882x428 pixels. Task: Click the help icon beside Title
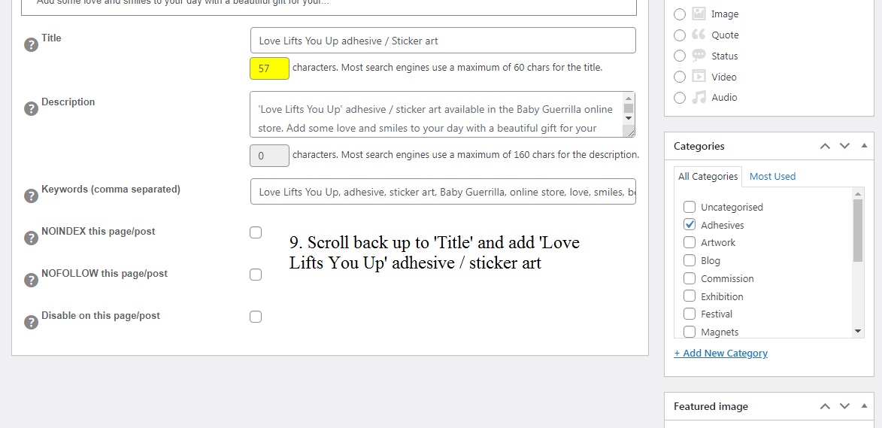(31, 45)
